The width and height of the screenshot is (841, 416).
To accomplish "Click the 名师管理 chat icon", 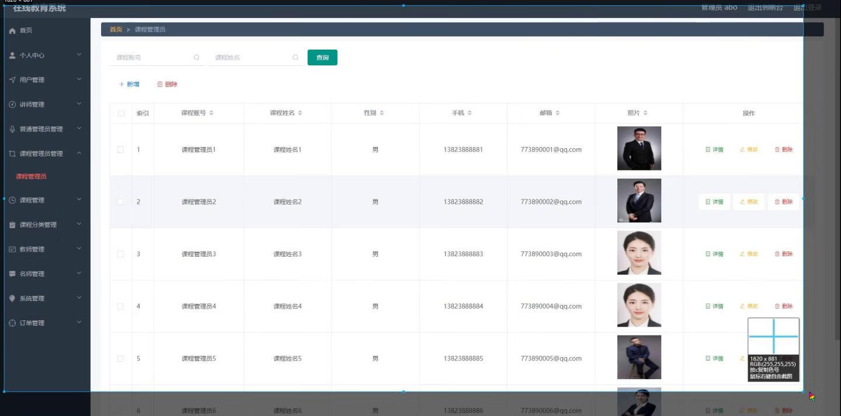I will pos(12,274).
